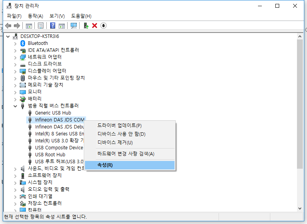Expand the 모니터 category
This screenshot has width=307, height=224.
coord(15,92)
